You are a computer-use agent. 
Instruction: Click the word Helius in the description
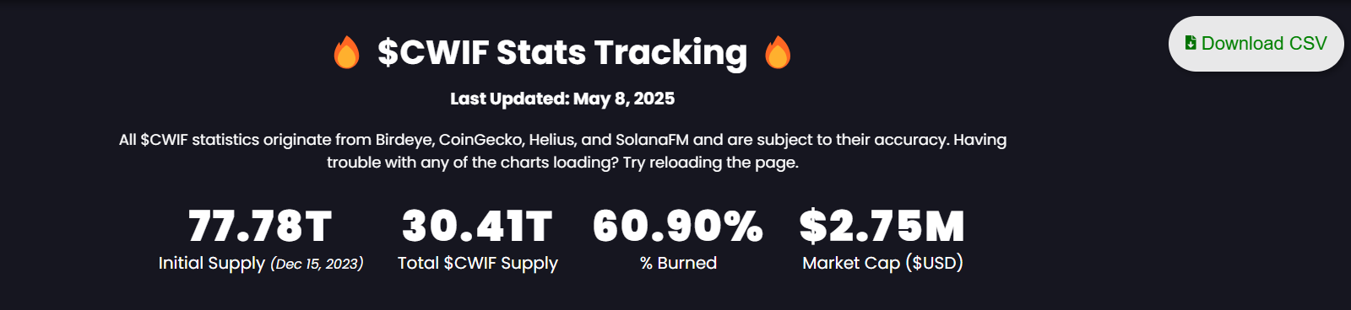[x=552, y=140]
